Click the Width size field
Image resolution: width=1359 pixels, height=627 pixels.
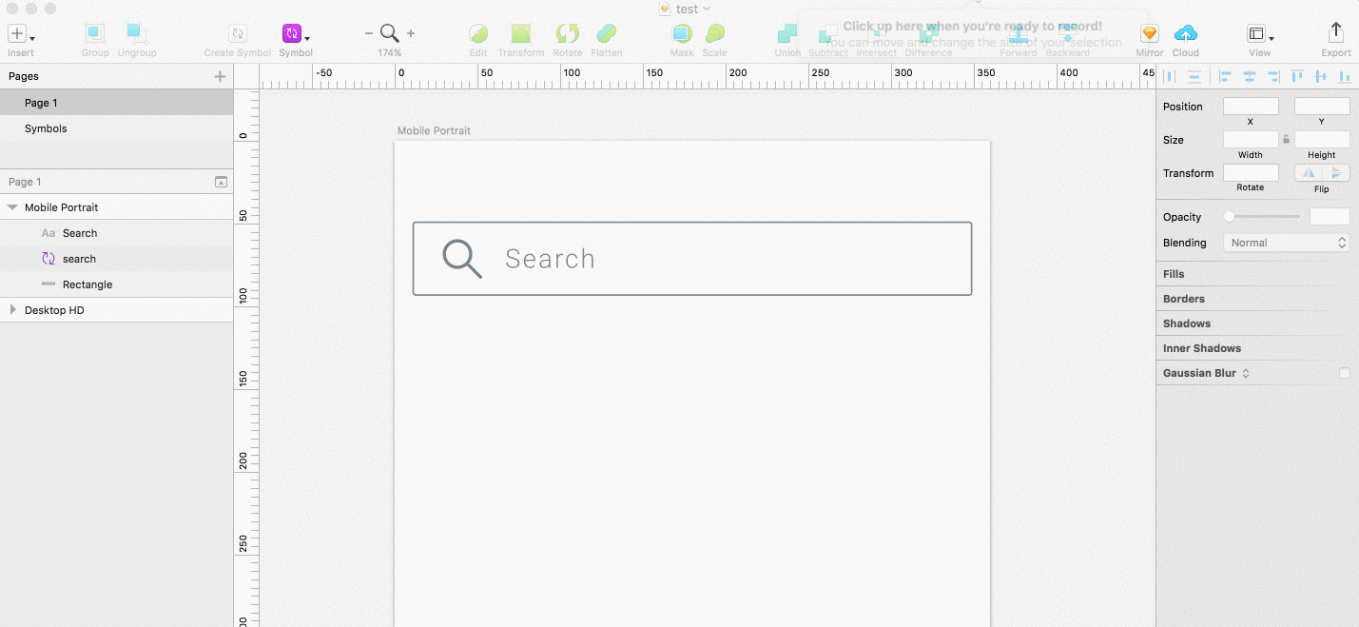[x=1251, y=140]
